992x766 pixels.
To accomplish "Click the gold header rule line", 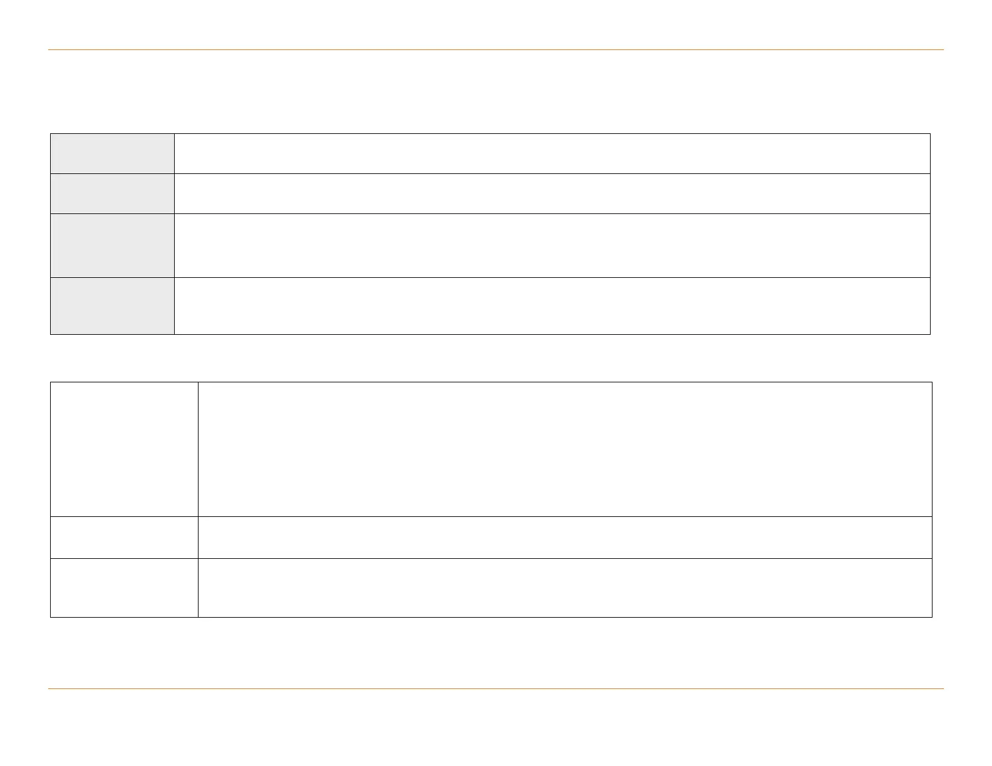I will coord(495,49).
